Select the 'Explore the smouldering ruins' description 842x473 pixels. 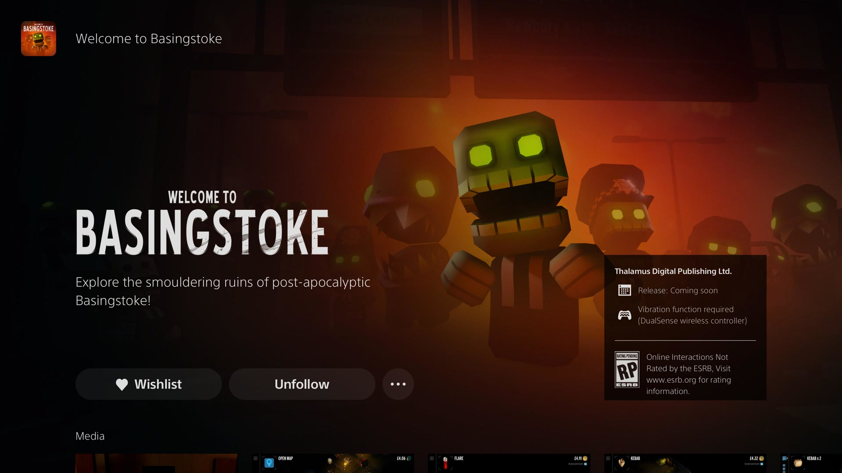(223, 291)
